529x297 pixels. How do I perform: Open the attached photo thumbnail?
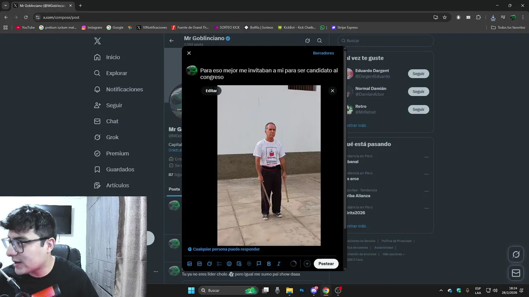pyautogui.click(x=269, y=165)
